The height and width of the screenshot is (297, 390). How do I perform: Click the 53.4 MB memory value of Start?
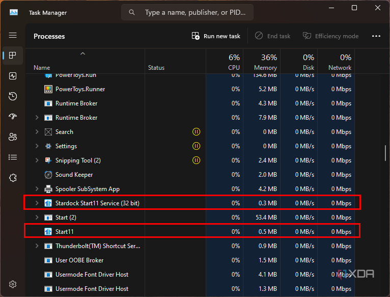tap(266, 218)
